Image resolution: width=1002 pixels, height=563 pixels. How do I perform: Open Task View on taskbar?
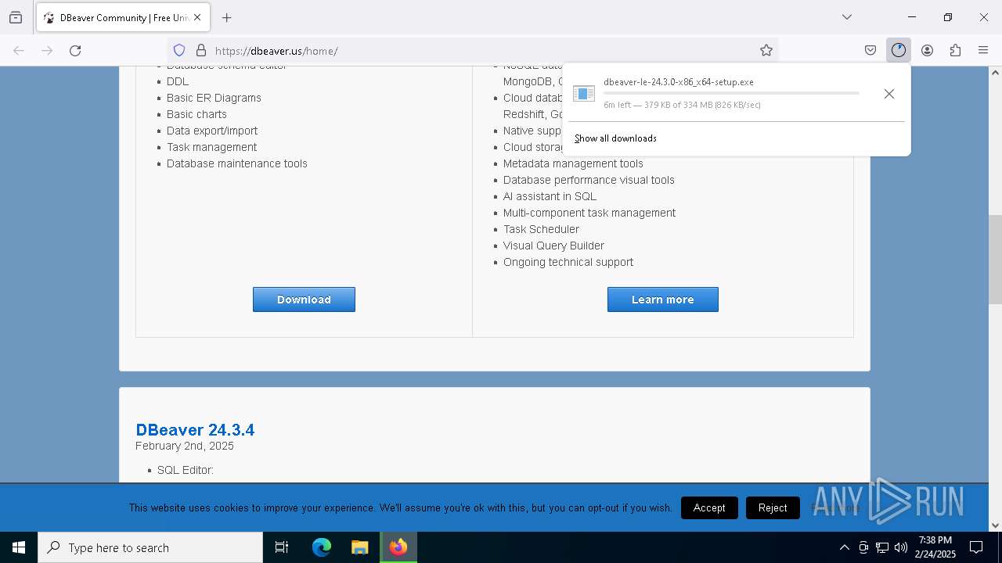tap(282, 547)
